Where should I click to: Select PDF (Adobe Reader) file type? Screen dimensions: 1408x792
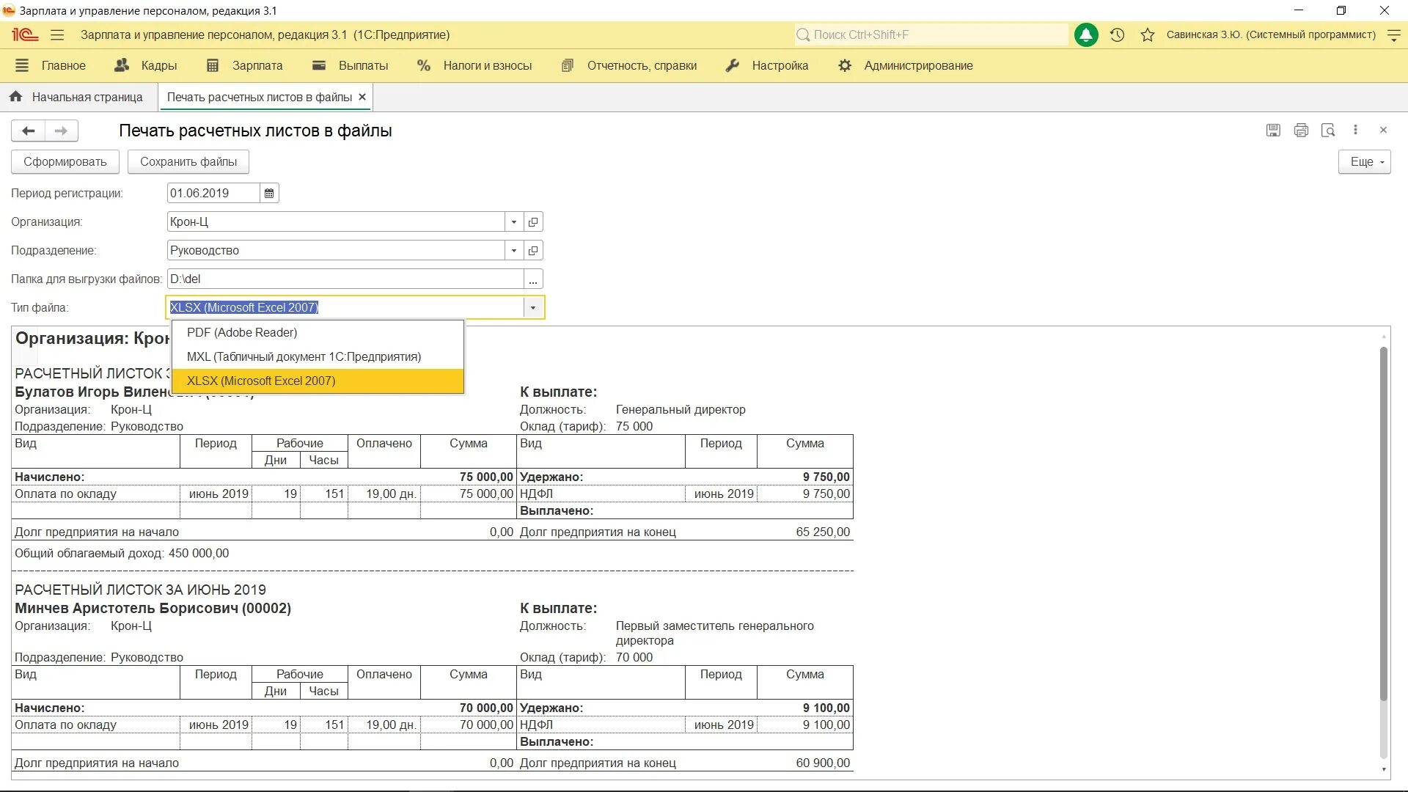pos(318,333)
